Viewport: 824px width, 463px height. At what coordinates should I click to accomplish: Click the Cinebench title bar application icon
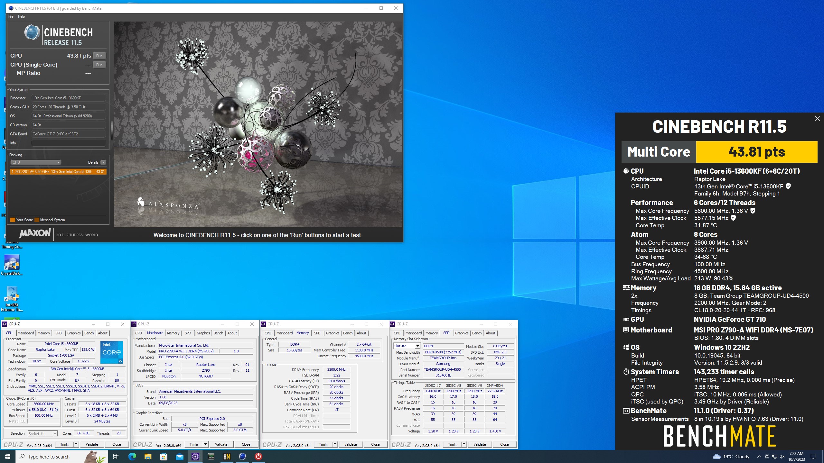pyautogui.click(x=11, y=8)
